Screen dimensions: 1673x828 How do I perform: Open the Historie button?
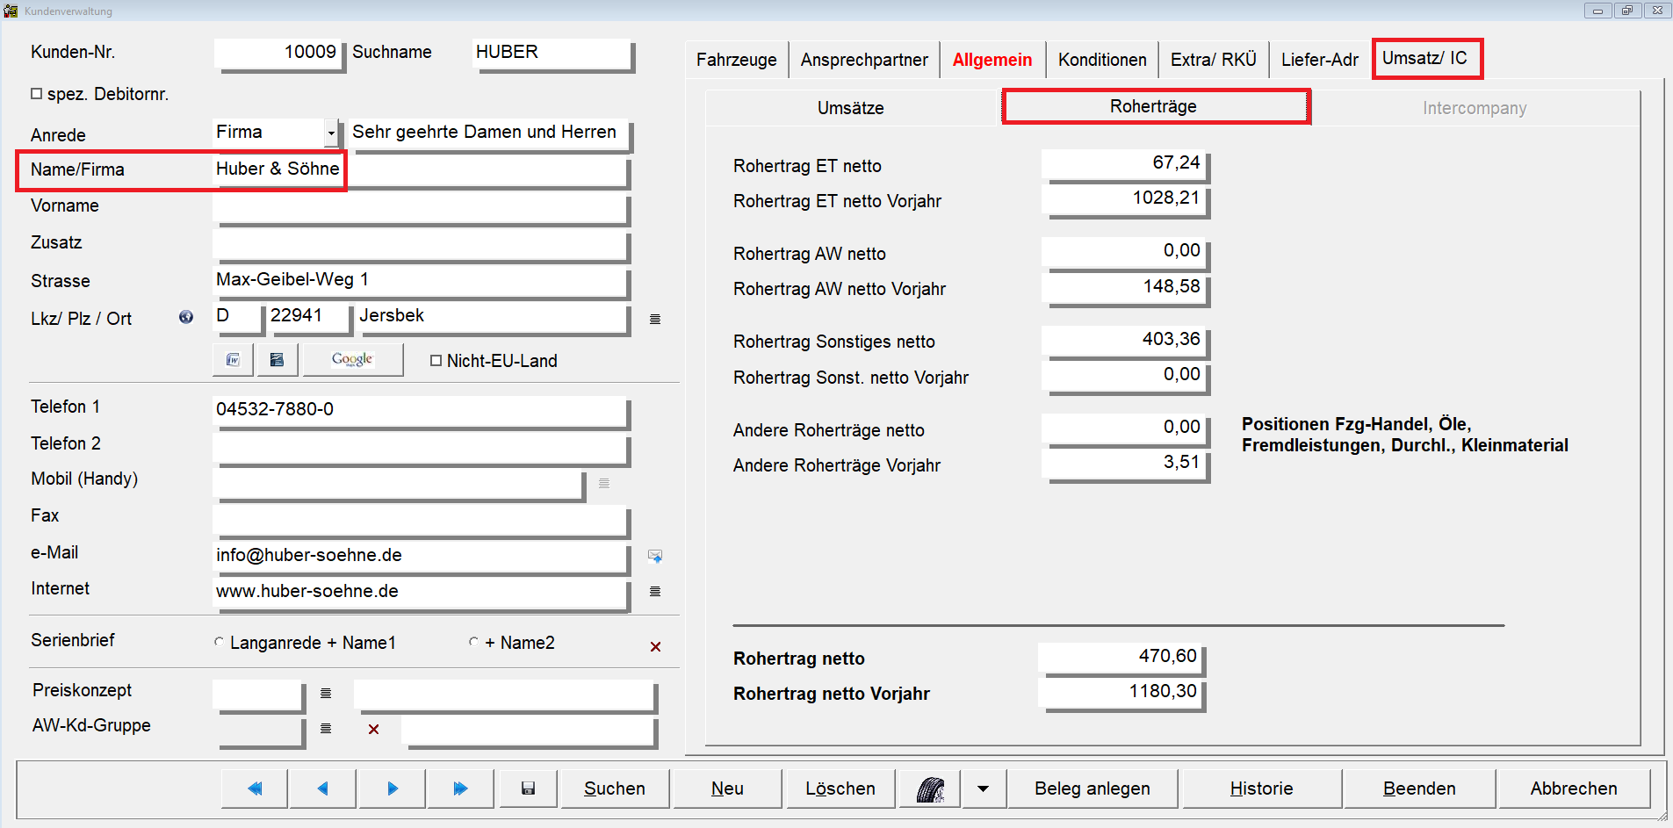[1262, 788]
